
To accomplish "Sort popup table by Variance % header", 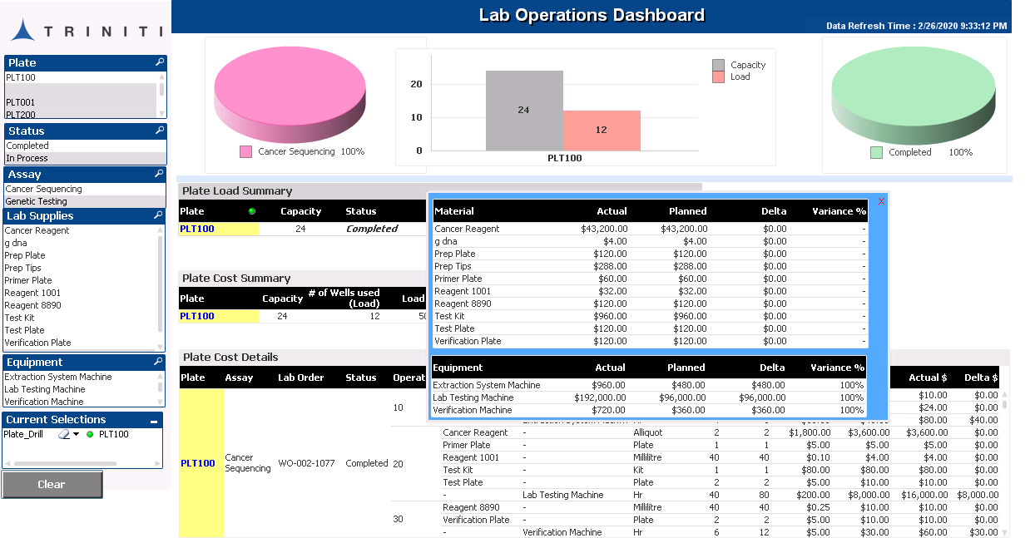I will coord(839,211).
